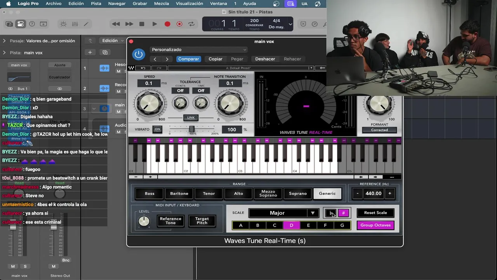Screen dimensions: 497x280
Task: Toggle the Vibrato ON button
Action: point(157,129)
